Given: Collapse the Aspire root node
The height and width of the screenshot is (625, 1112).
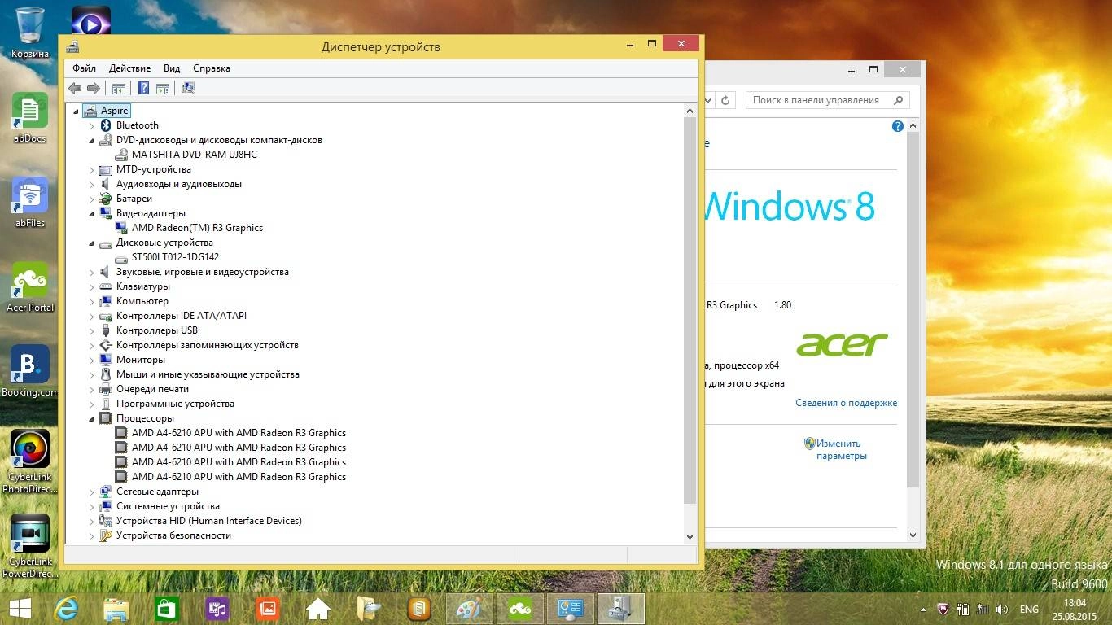Looking at the screenshot, I should (76, 111).
